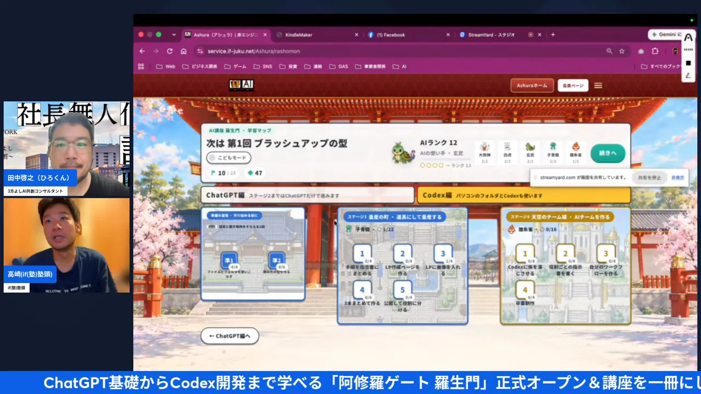701x394 pixels.
Task: Open the 投資 bookmarks folder
Action: 288,66
